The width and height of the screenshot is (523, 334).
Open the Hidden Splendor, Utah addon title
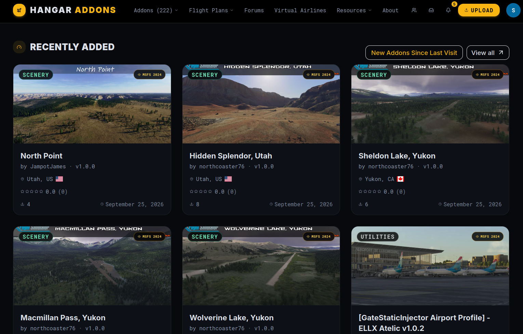(x=231, y=156)
